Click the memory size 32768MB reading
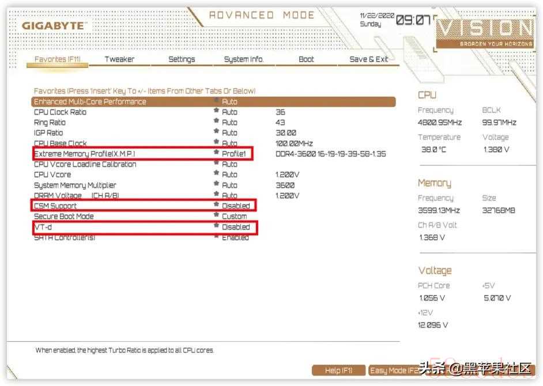 click(x=499, y=210)
